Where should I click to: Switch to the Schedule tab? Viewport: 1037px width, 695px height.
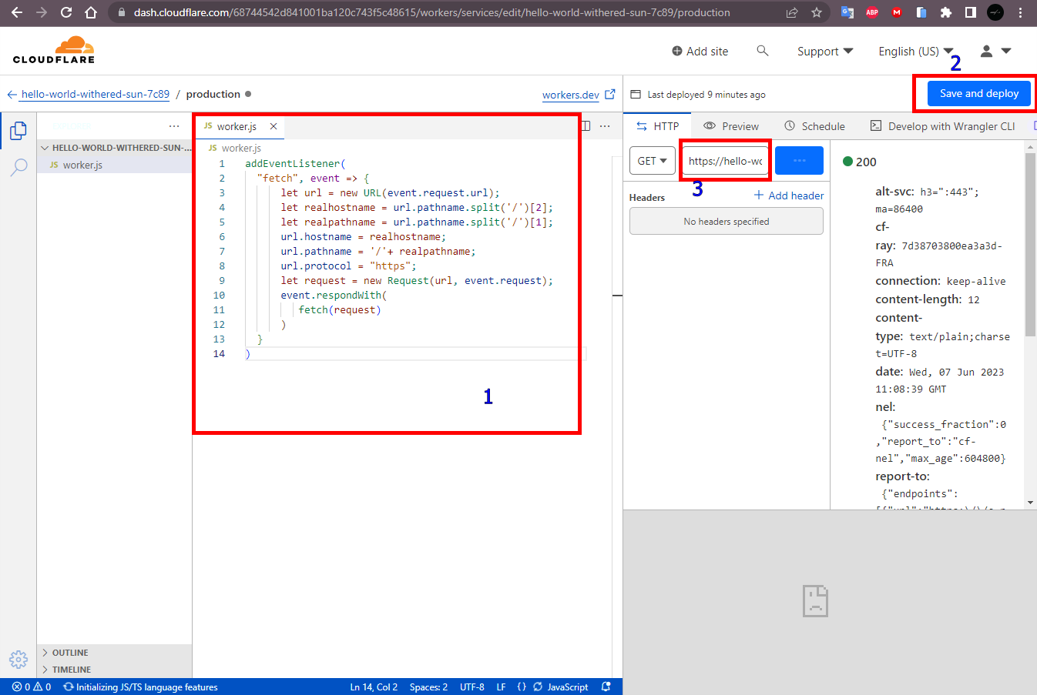click(x=814, y=126)
